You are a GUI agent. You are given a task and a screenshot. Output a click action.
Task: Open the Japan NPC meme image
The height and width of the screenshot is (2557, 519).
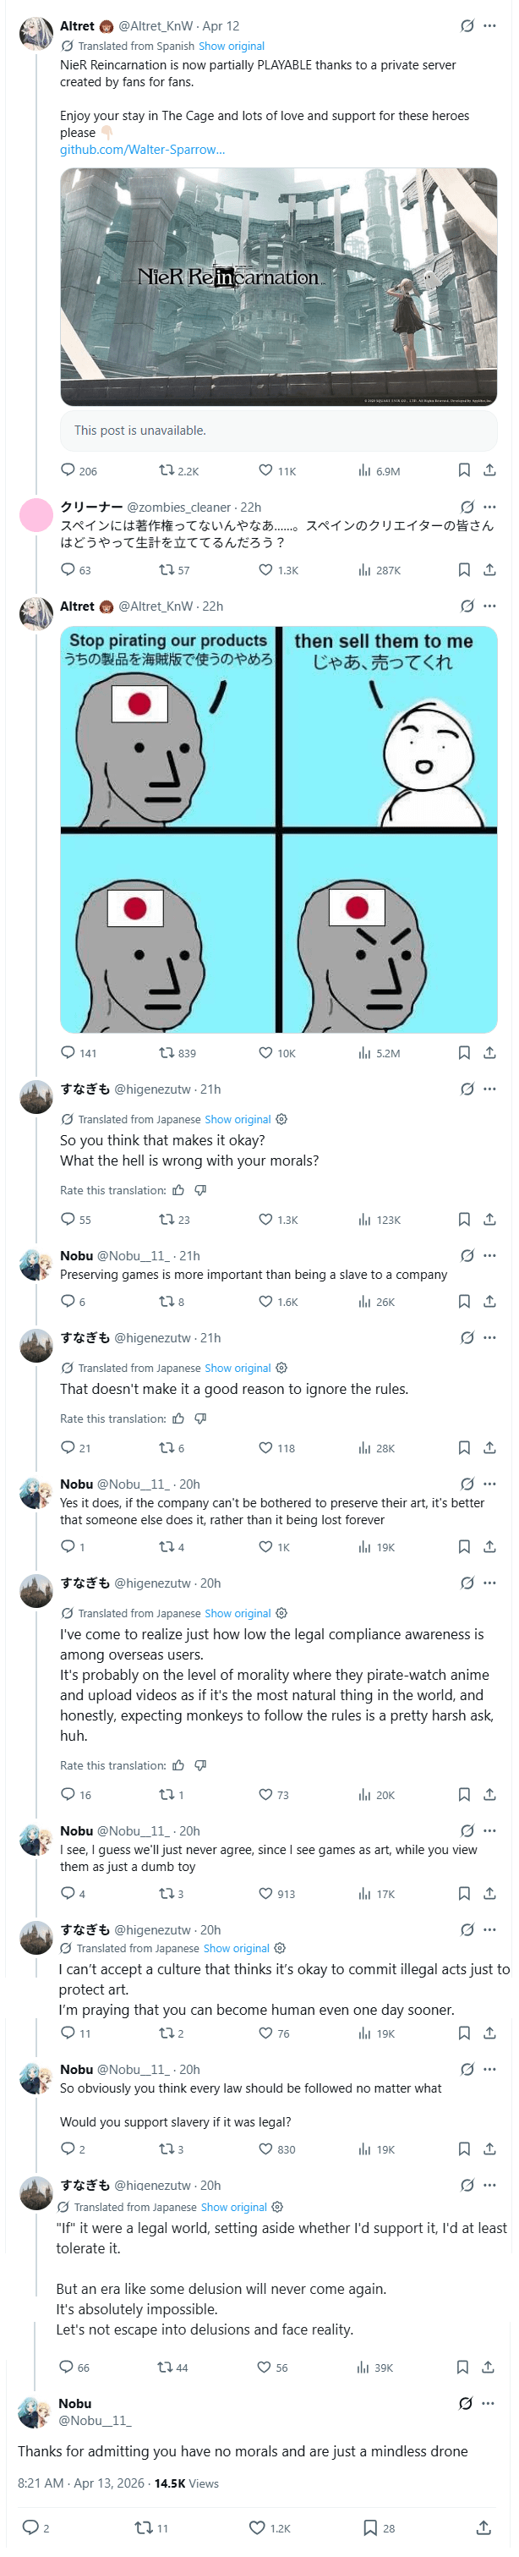coord(278,829)
